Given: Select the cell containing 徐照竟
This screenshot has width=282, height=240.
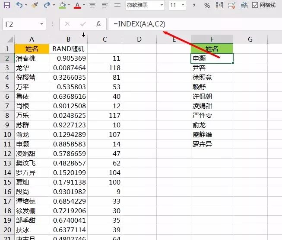Looking at the screenshot, I should tap(212, 78).
